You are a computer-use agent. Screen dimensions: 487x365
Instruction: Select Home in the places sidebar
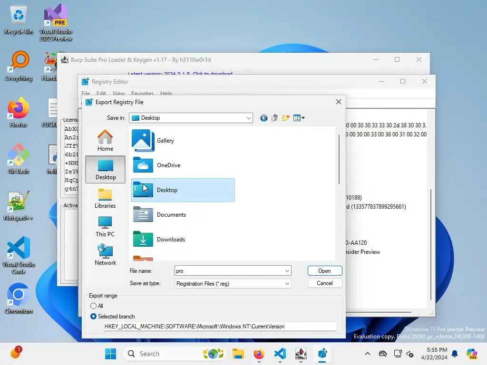pos(105,141)
